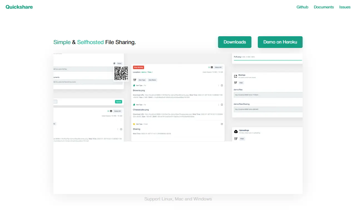Click the share icon of the Sharings panel

(236, 76)
